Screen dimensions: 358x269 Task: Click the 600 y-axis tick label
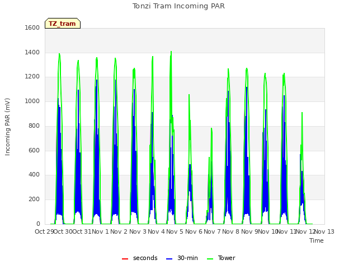pos(34,151)
